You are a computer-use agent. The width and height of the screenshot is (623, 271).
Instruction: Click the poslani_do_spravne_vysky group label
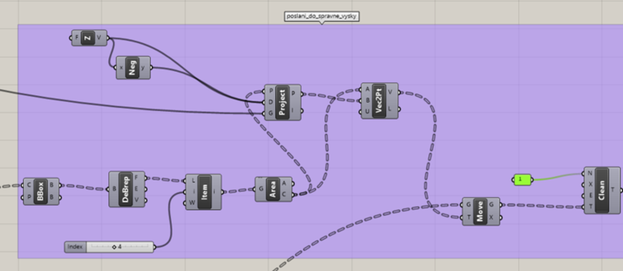point(322,16)
